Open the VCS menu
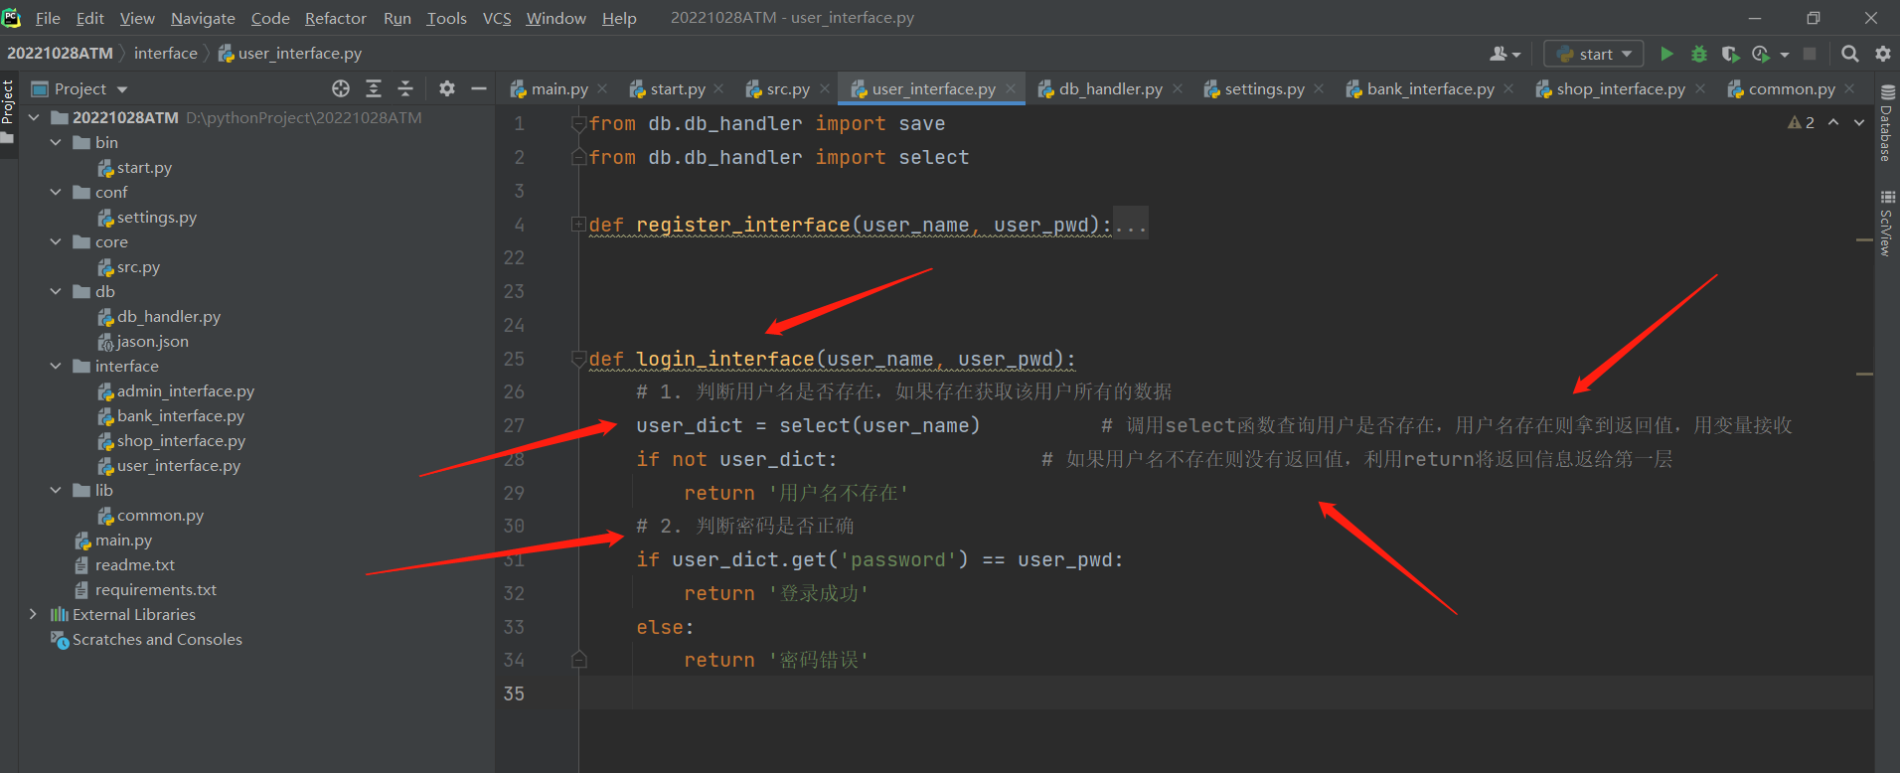Viewport: 1900px width, 773px height. [x=497, y=18]
